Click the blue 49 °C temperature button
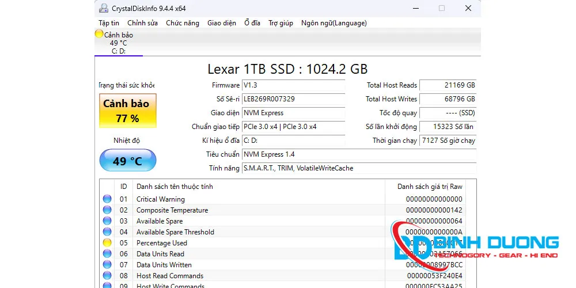The image size is (576, 288). click(x=128, y=161)
